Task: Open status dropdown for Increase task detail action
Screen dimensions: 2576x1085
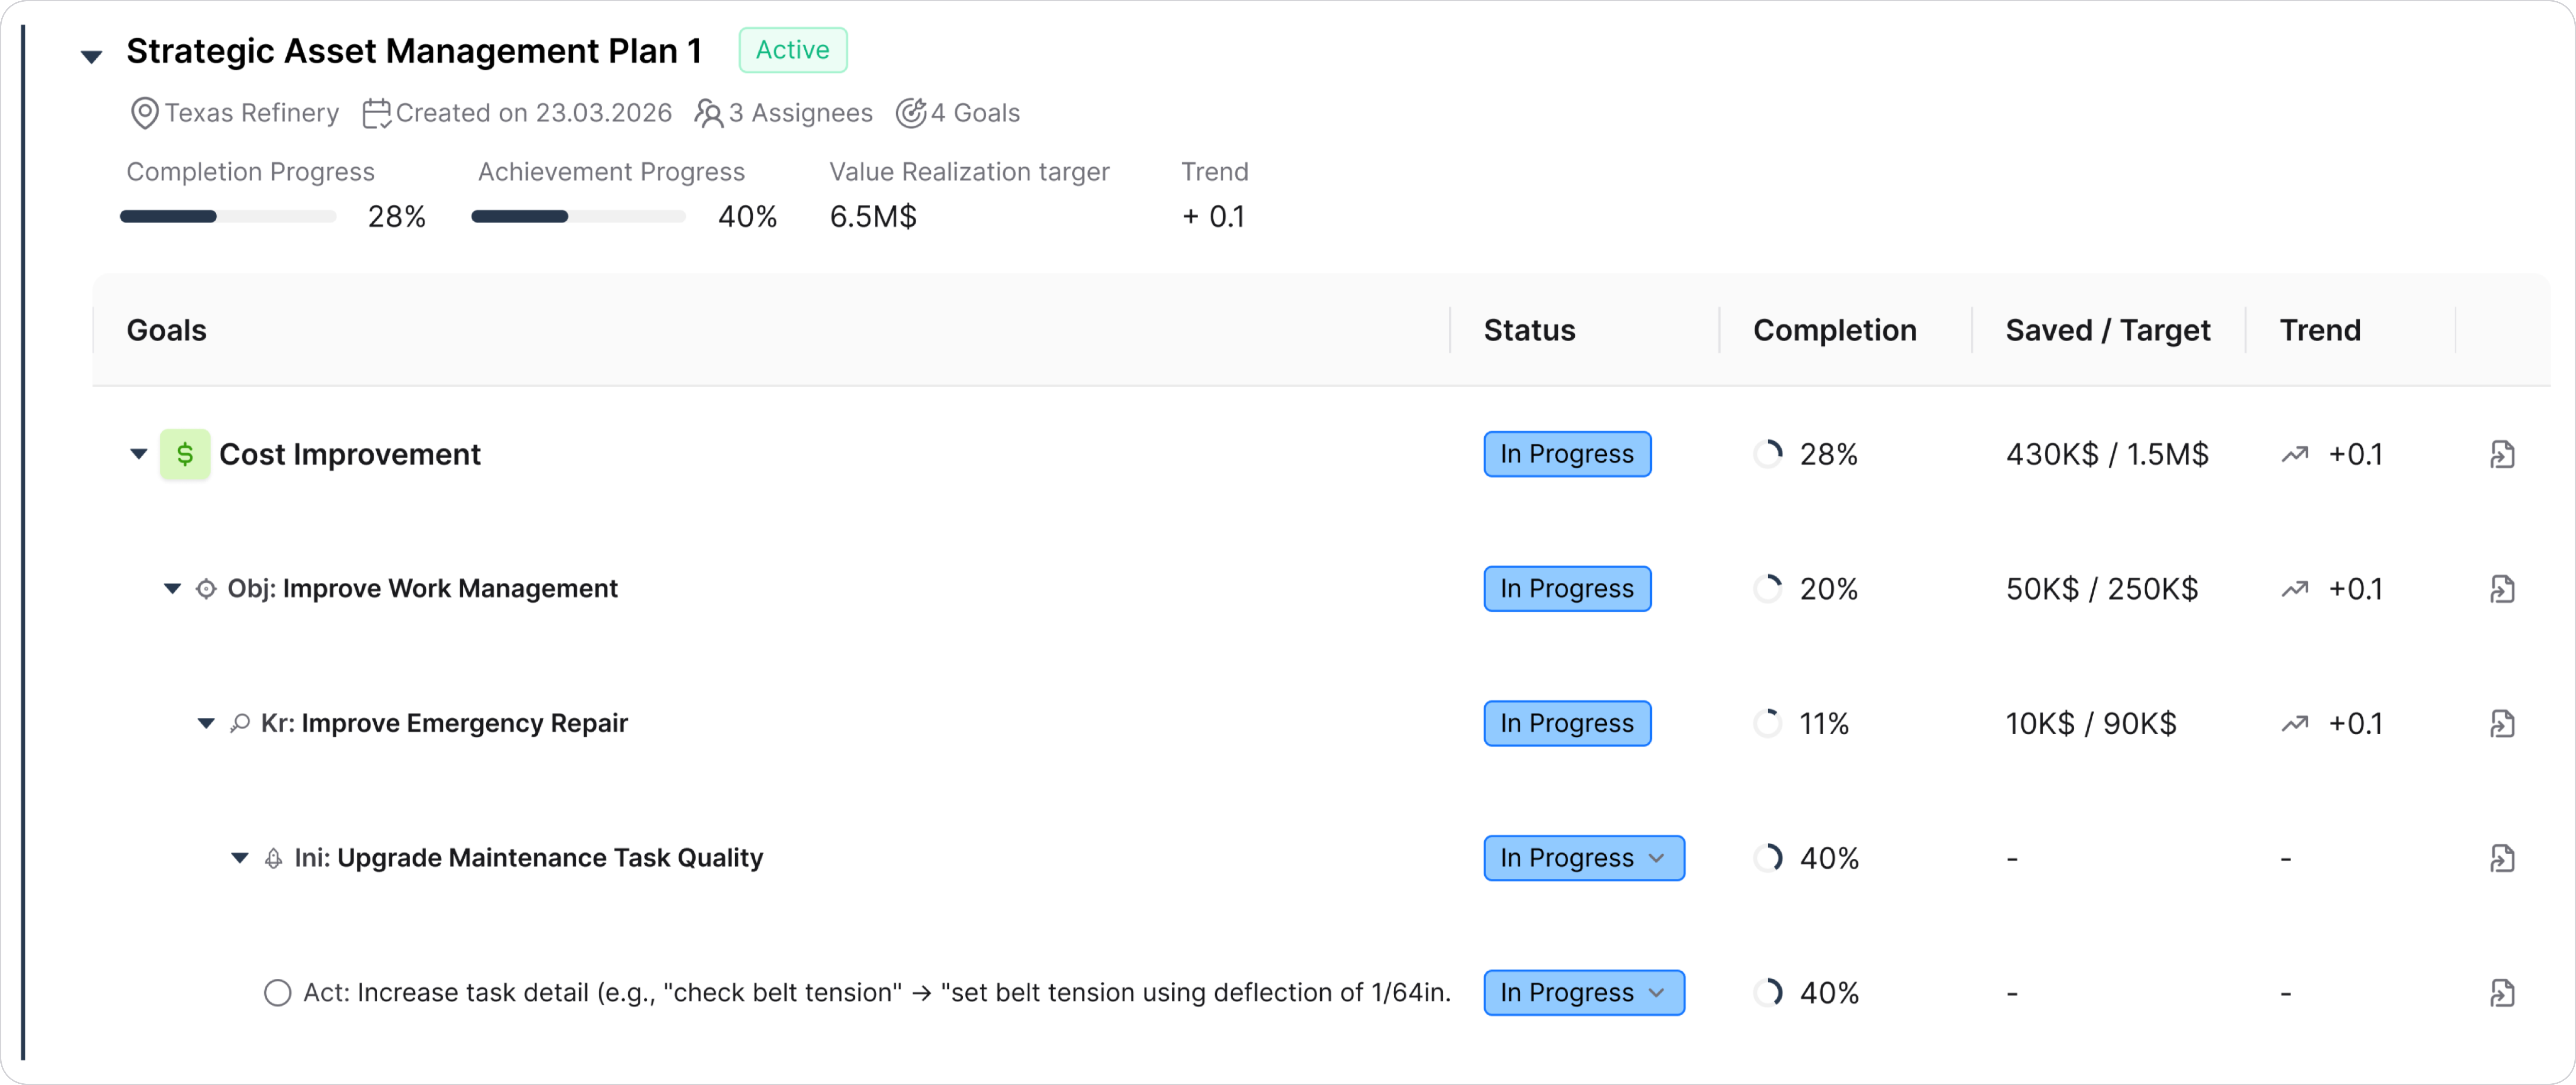Action: [x=1584, y=993]
